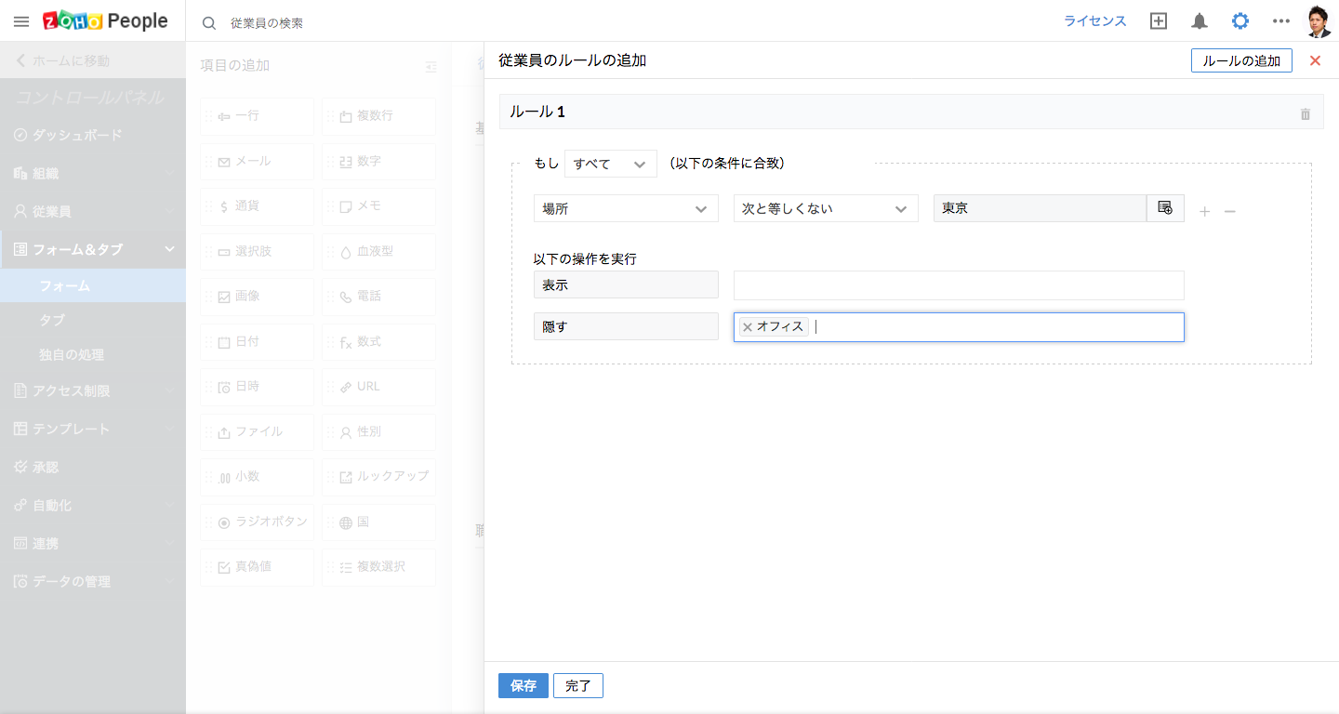Open the 次と等しくない operator dropdown
This screenshot has width=1339, height=714.
(x=826, y=209)
